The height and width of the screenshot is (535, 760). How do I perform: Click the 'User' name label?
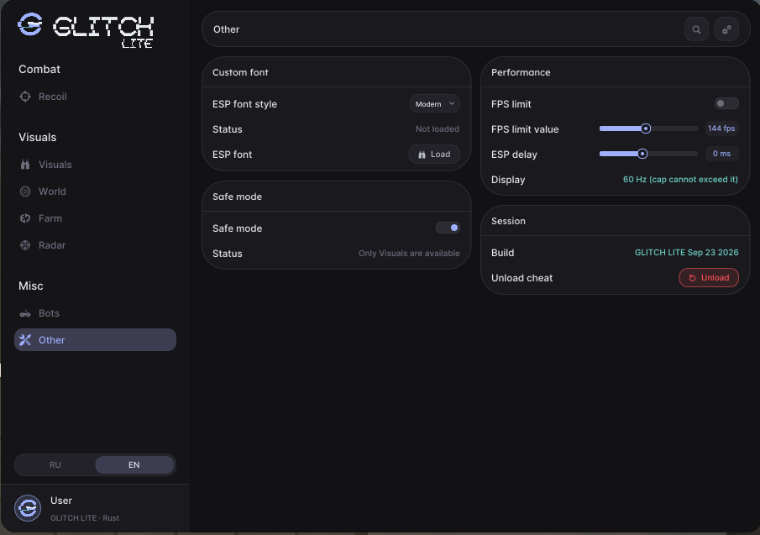click(61, 501)
